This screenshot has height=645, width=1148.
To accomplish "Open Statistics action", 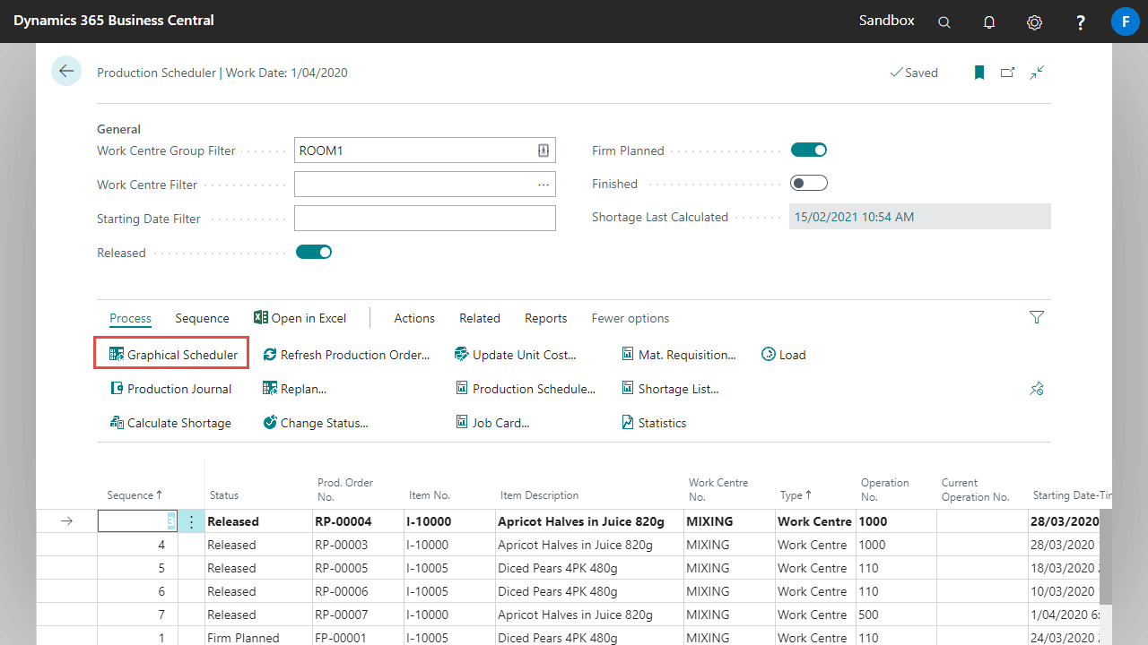I will (x=654, y=423).
